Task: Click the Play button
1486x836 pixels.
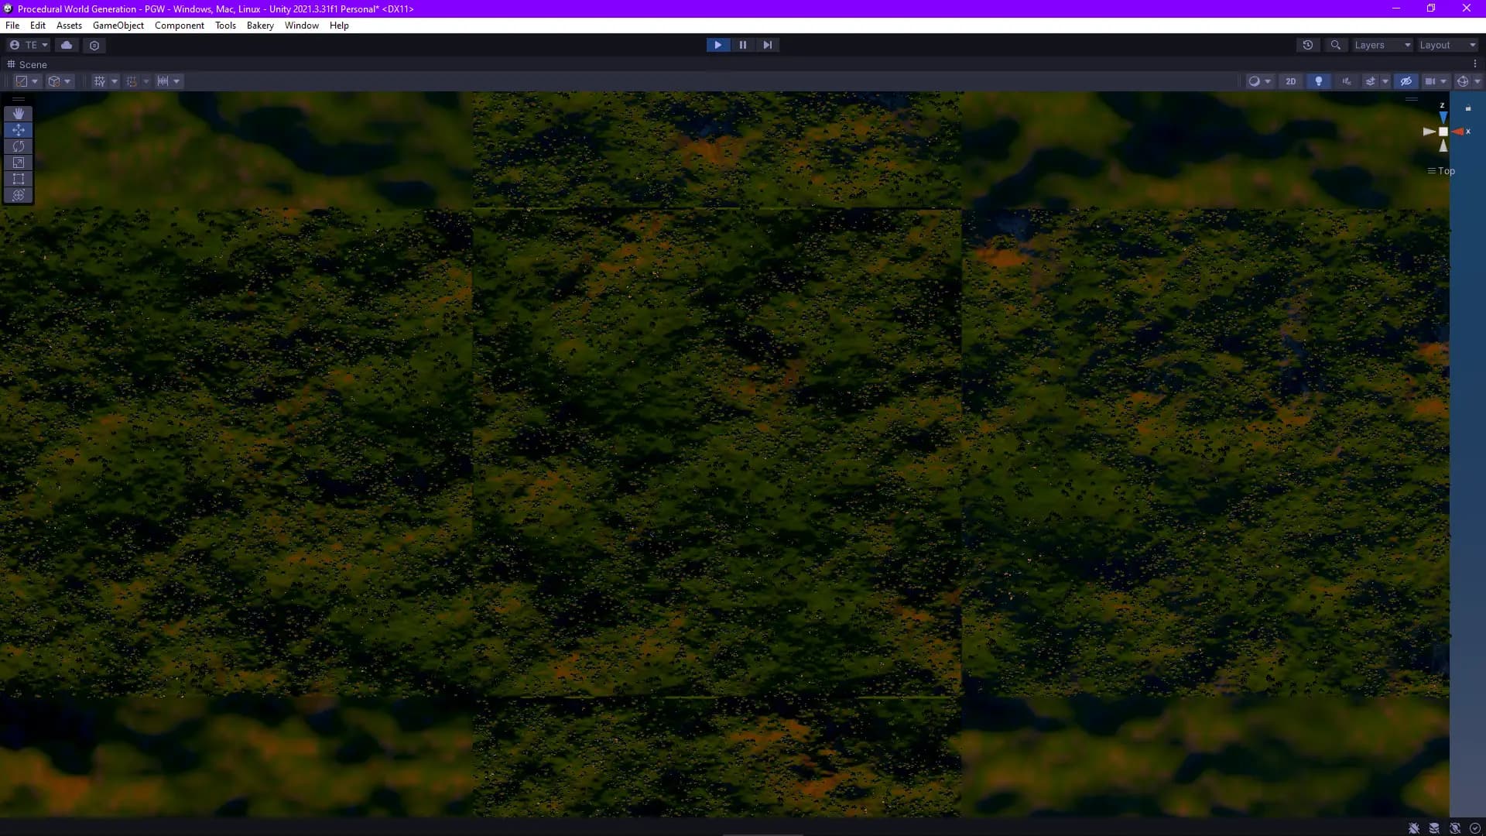Action: point(718,45)
